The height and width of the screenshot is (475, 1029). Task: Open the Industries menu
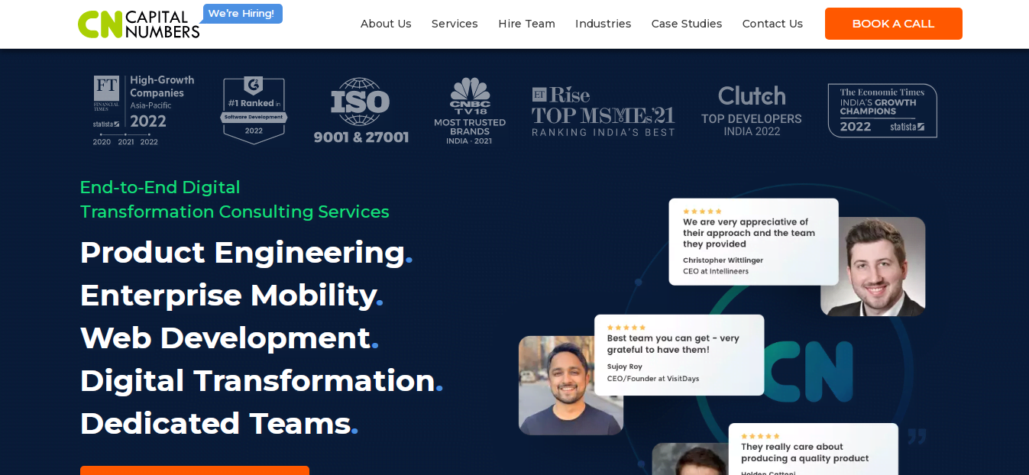[603, 24]
